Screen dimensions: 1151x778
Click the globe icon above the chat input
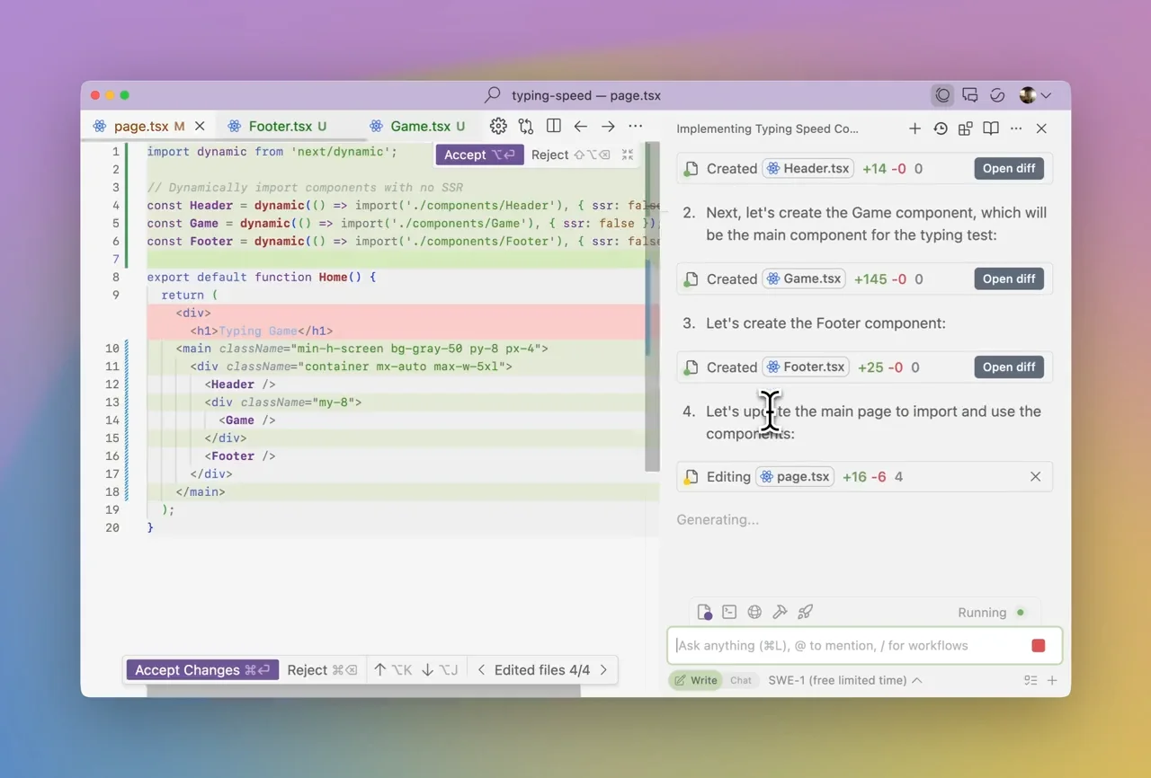754,612
